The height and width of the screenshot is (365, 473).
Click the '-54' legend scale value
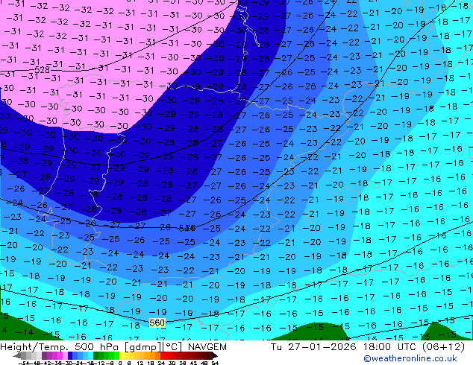(24, 363)
